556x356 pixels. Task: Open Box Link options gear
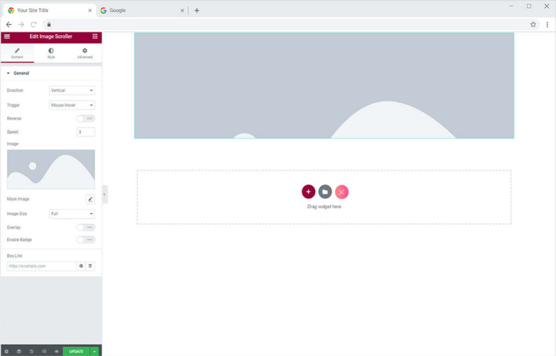coord(81,266)
